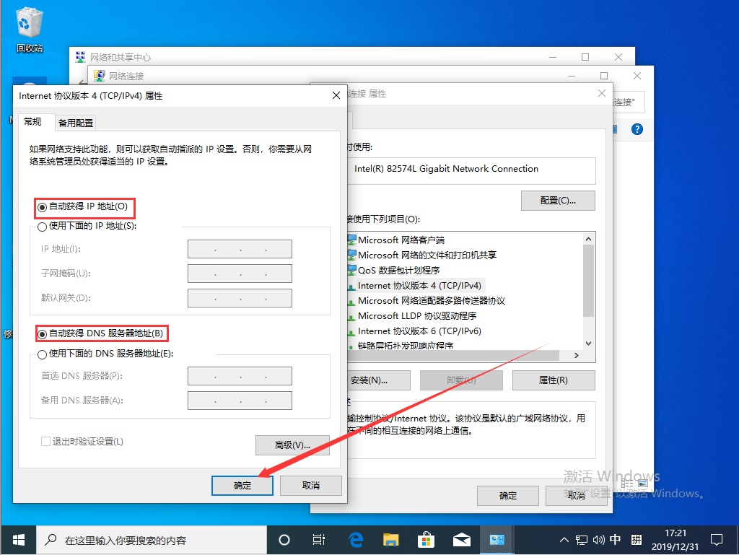Open Microsoft Store from the taskbar
739x555 pixels.
tap(426, 539)
